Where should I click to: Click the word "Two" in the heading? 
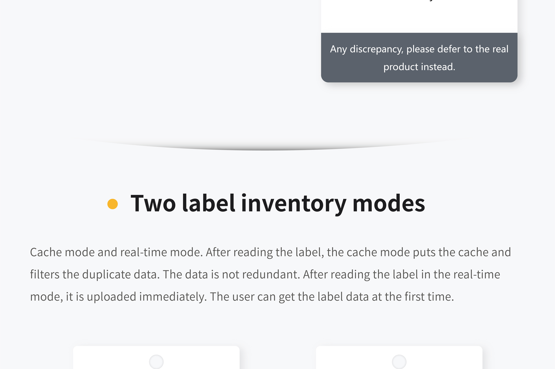153,203
